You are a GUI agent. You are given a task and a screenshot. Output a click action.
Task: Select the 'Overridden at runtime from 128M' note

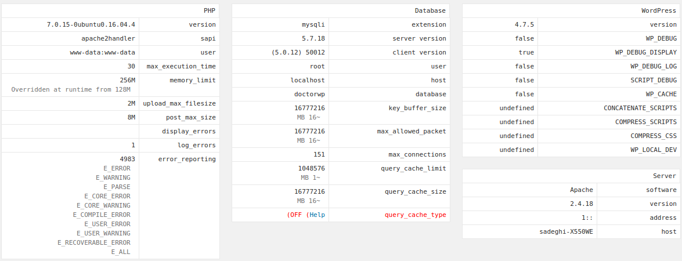pos(71,89)
